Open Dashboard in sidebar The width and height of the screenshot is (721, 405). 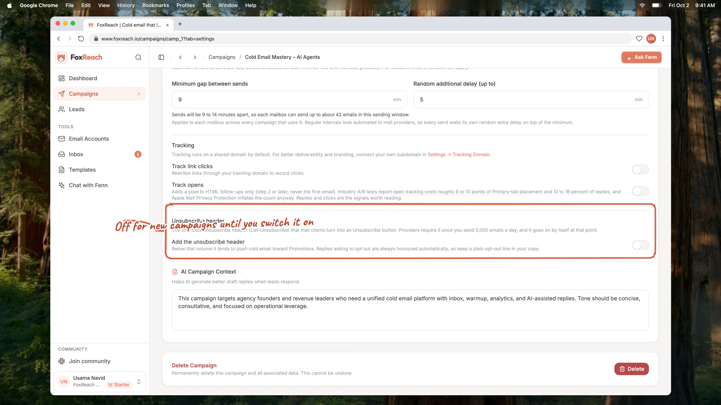100,78
